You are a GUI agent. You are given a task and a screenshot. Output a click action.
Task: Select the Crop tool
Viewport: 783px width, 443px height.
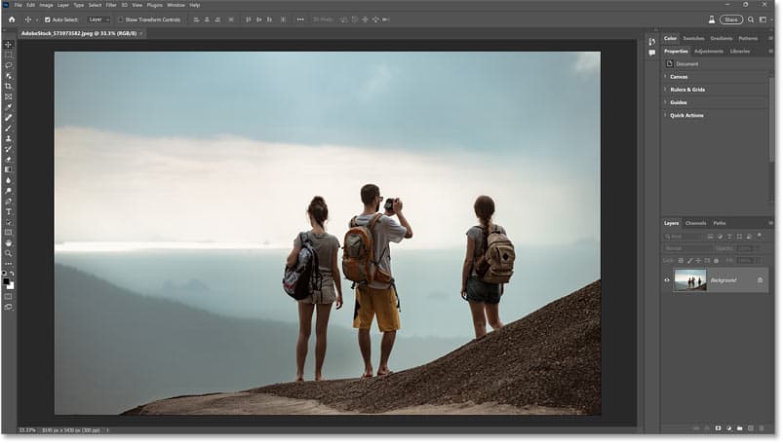(9, 87)
